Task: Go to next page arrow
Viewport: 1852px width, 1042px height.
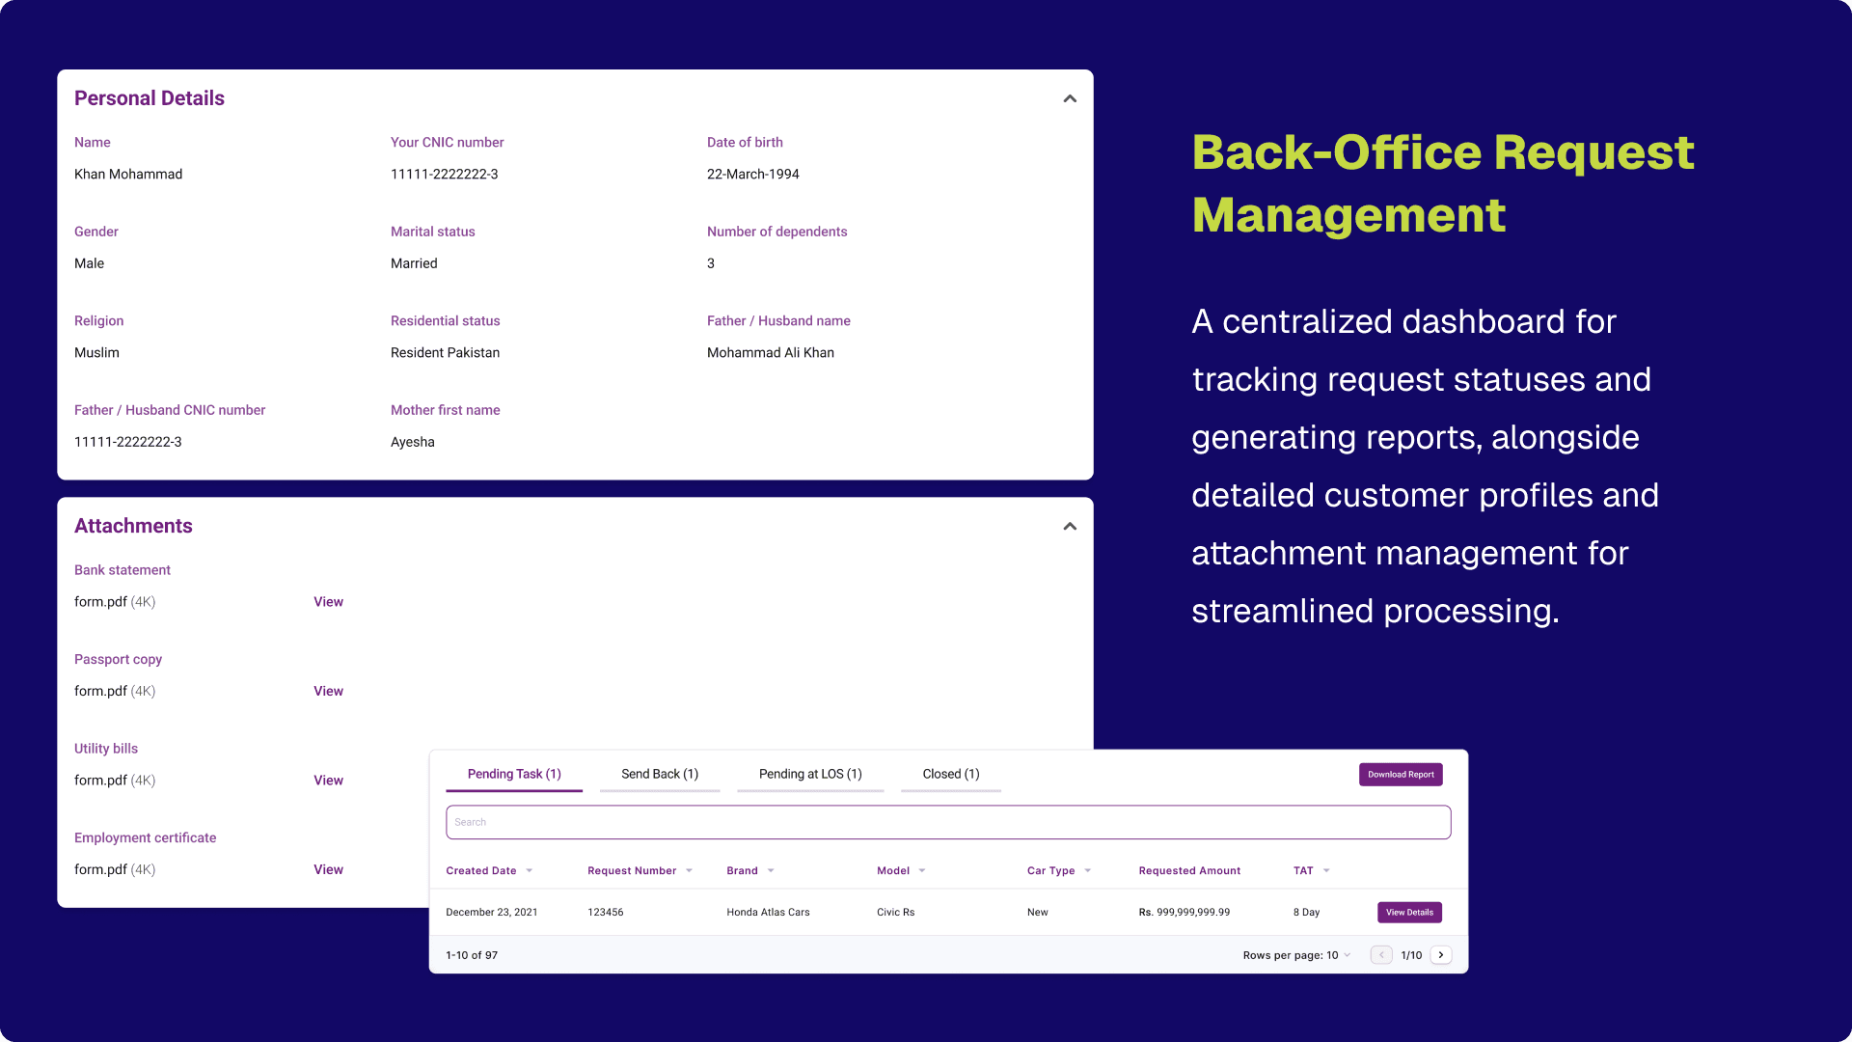Action: 1441,955
